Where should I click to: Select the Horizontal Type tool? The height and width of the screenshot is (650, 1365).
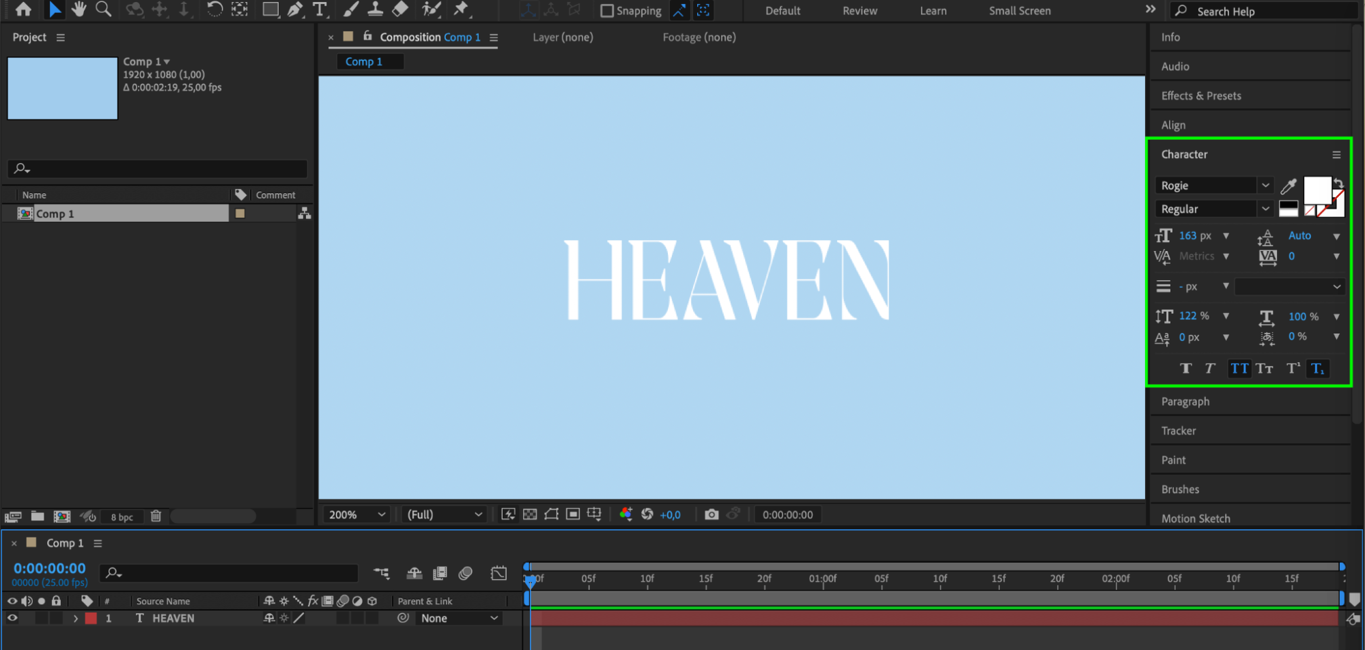tap(320, 10)
